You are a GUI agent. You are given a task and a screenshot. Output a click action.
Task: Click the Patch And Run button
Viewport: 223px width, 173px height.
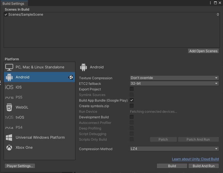pyautogui.click(x=198, y=140)
